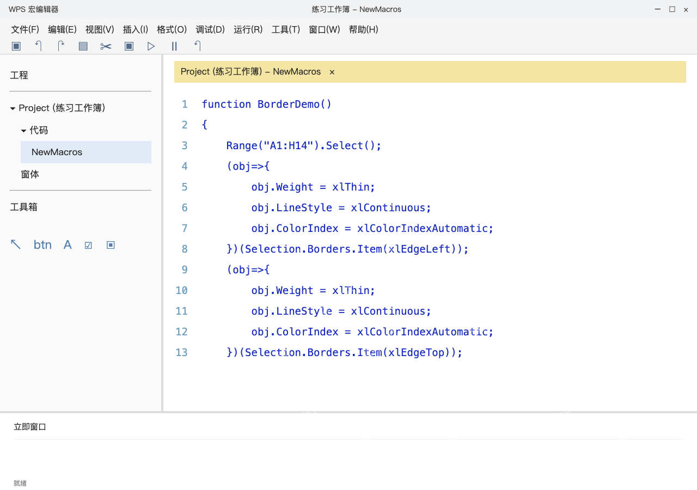
Task: Select the NewMacros module in the tree
Action: click(86, 152)
